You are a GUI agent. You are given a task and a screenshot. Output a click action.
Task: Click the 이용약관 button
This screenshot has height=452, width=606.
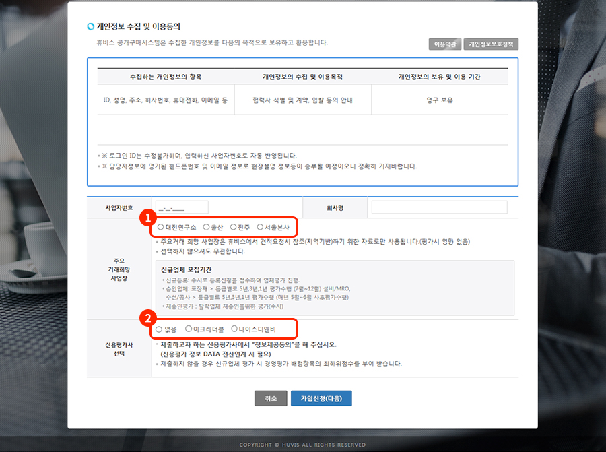[x=445, y=44]
